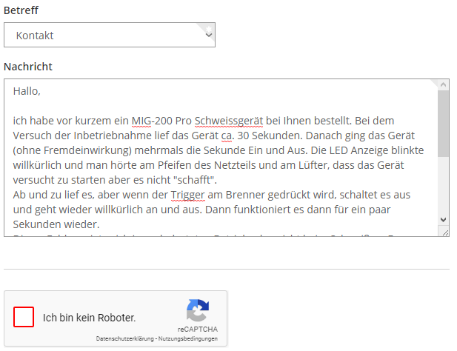457x351 pixels.
Task: Click the reCAPTCHA logo icon
Action: click(197, 310)
